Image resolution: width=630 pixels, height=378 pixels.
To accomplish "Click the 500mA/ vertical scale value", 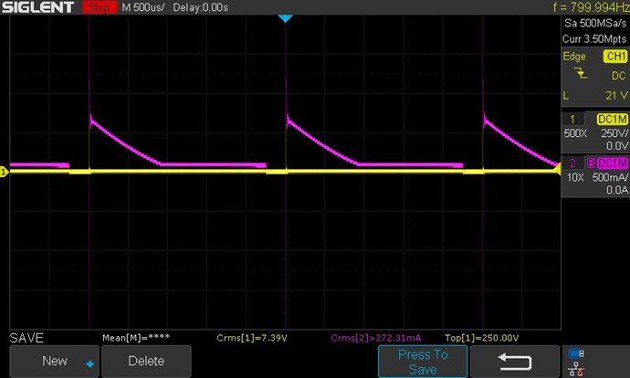I will 610,177.
